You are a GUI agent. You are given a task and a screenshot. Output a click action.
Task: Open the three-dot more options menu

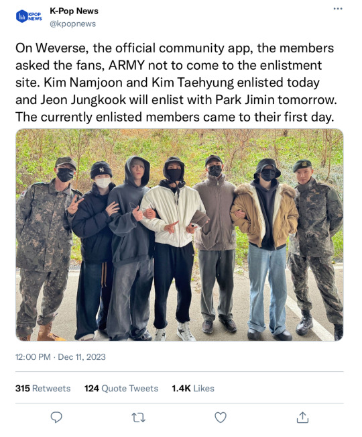(x=338, y=9)
